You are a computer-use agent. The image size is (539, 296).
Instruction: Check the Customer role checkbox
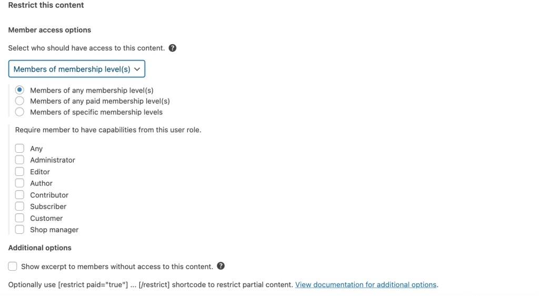19,218
